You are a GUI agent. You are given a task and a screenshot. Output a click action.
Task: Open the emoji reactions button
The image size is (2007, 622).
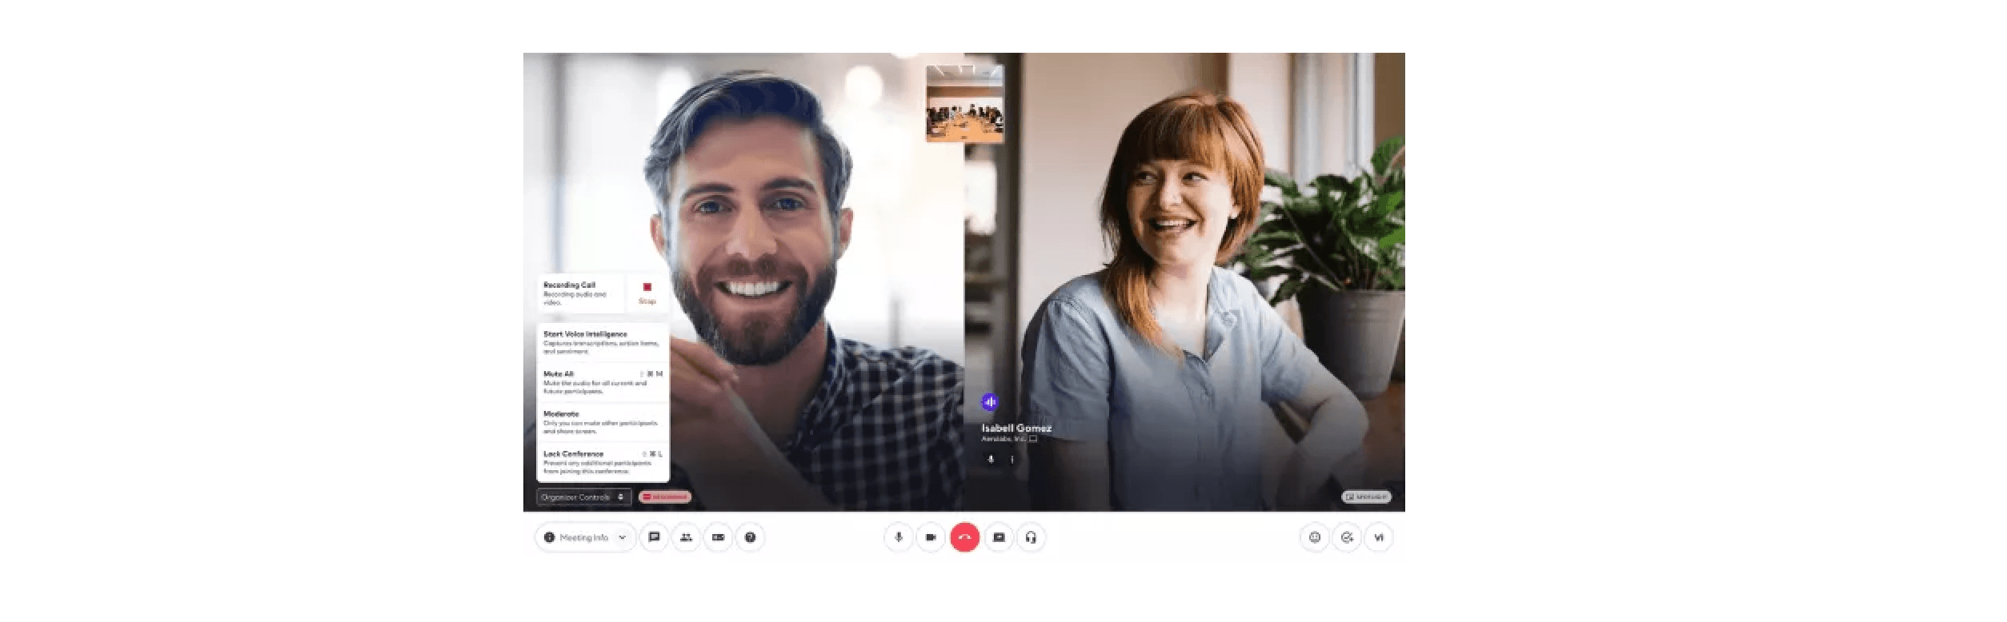point(1314,537)
